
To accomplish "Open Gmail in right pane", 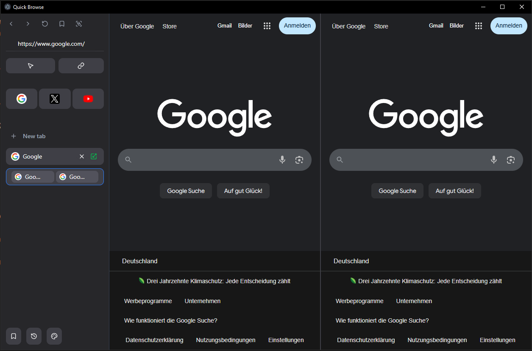I will point(436,25).
